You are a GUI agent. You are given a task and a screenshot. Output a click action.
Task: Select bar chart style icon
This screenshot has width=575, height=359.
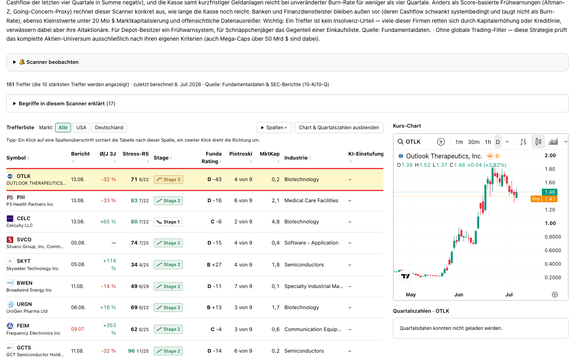tap(523, 142)
